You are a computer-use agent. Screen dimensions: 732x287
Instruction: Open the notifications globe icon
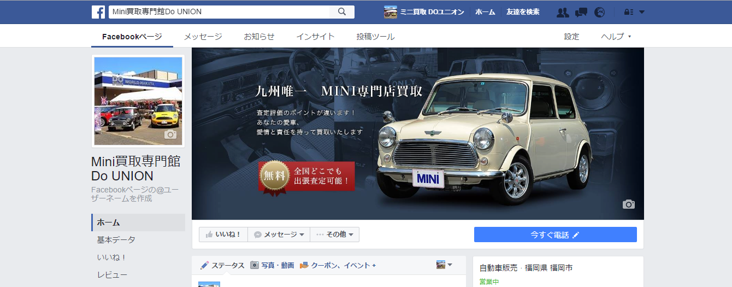tap(600, 12)
